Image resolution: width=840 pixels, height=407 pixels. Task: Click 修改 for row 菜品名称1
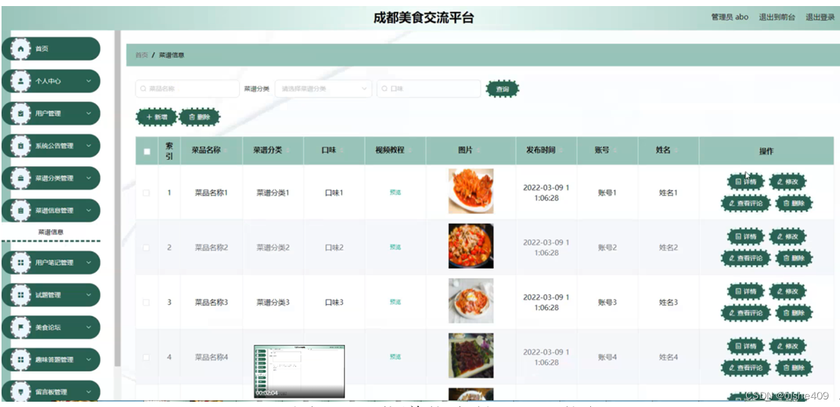788,182
